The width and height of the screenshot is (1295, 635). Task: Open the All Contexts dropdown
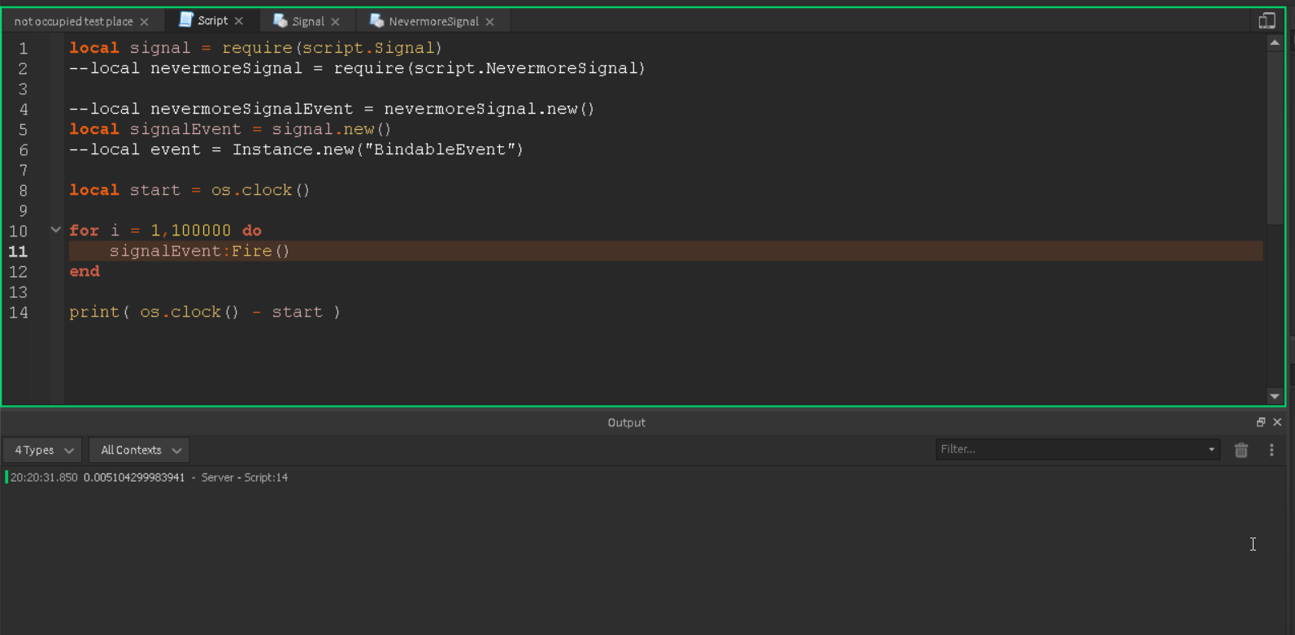[140, 450]
